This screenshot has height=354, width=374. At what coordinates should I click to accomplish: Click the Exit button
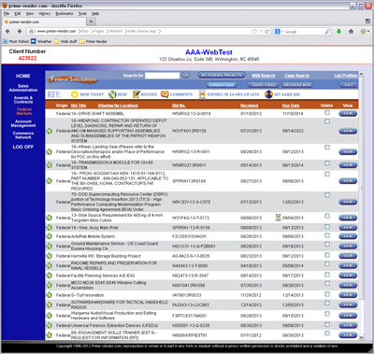click(x=348, y=85)
